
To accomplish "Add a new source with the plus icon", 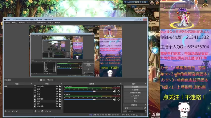I will pyautogui.click(x=35, y=111).
